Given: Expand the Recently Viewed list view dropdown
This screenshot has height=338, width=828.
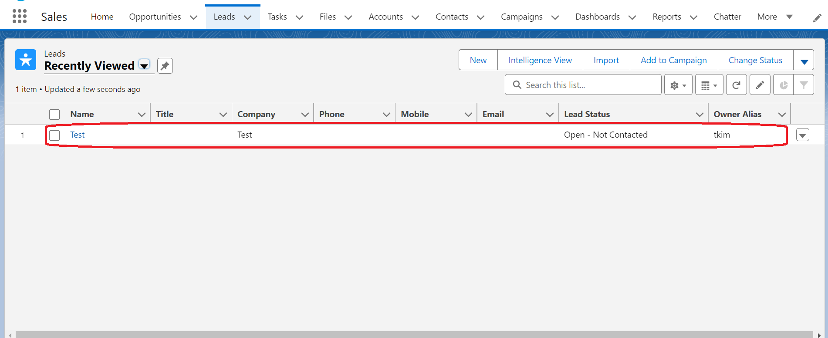Looking at the screenshot, I should pyautogui.click(x=144, y=65).
